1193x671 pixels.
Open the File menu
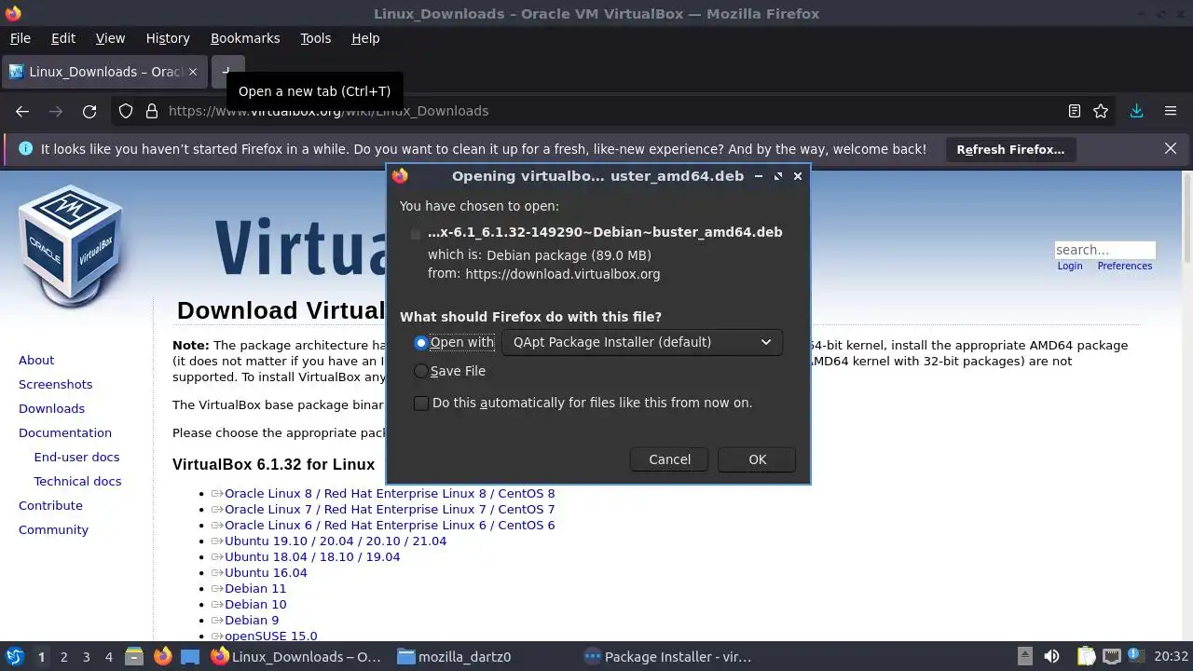21,38
